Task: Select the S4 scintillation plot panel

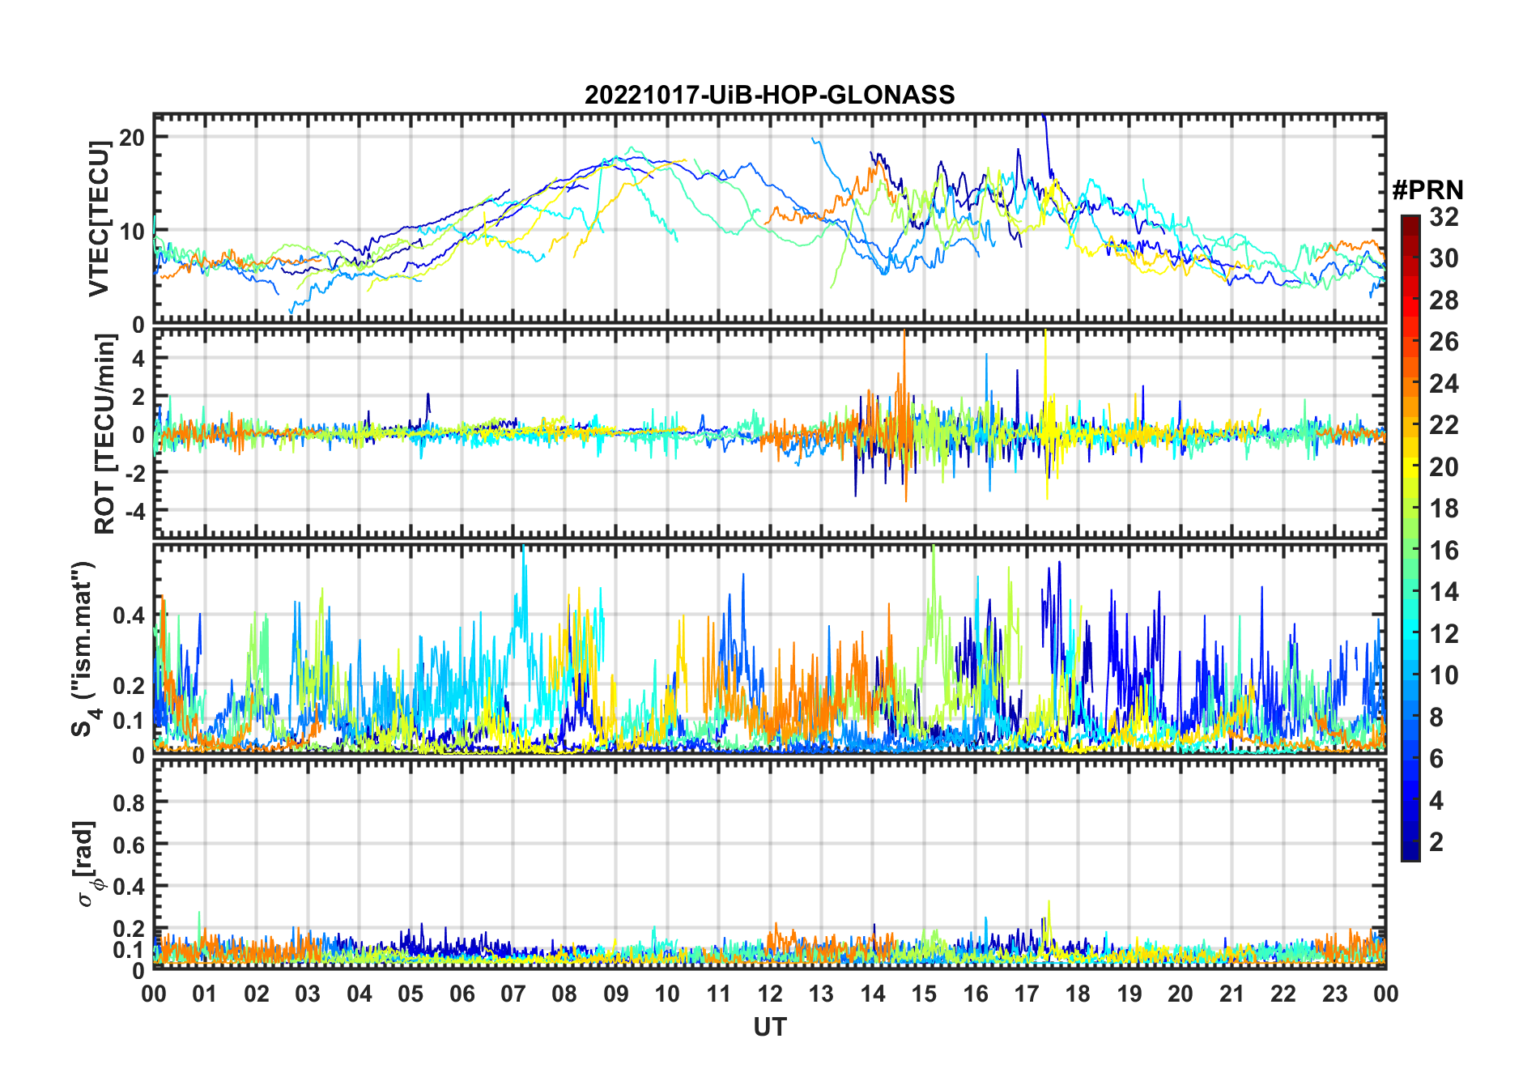Action: (770, 649)
